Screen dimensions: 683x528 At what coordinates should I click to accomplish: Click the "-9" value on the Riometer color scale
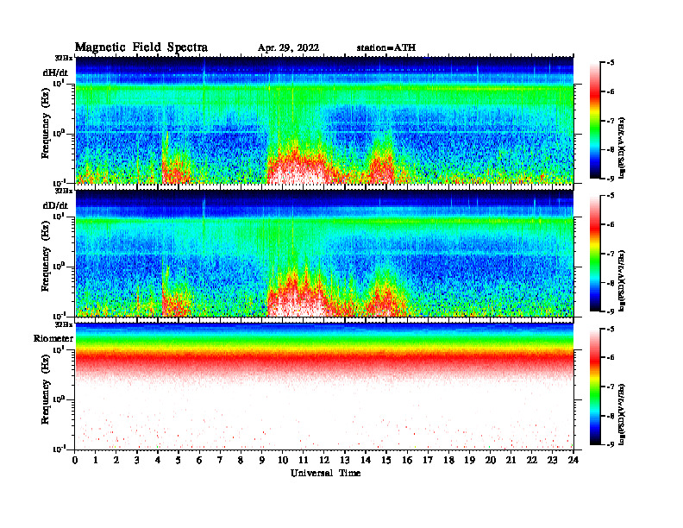(x=610, y=444)
